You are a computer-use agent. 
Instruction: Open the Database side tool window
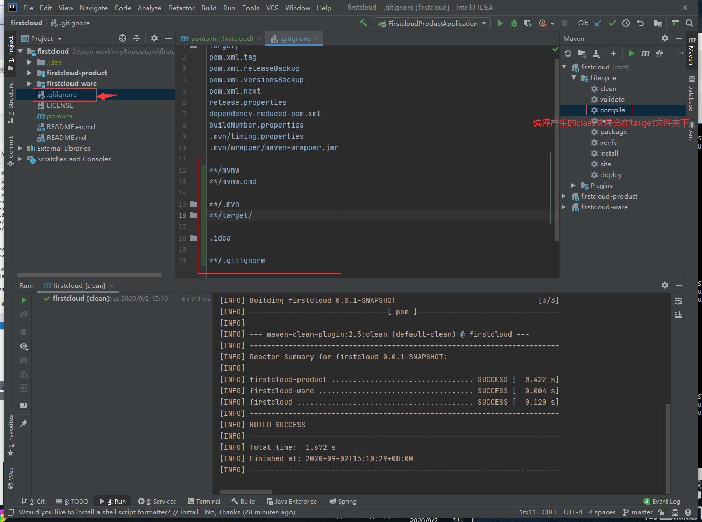coord(691,93)
